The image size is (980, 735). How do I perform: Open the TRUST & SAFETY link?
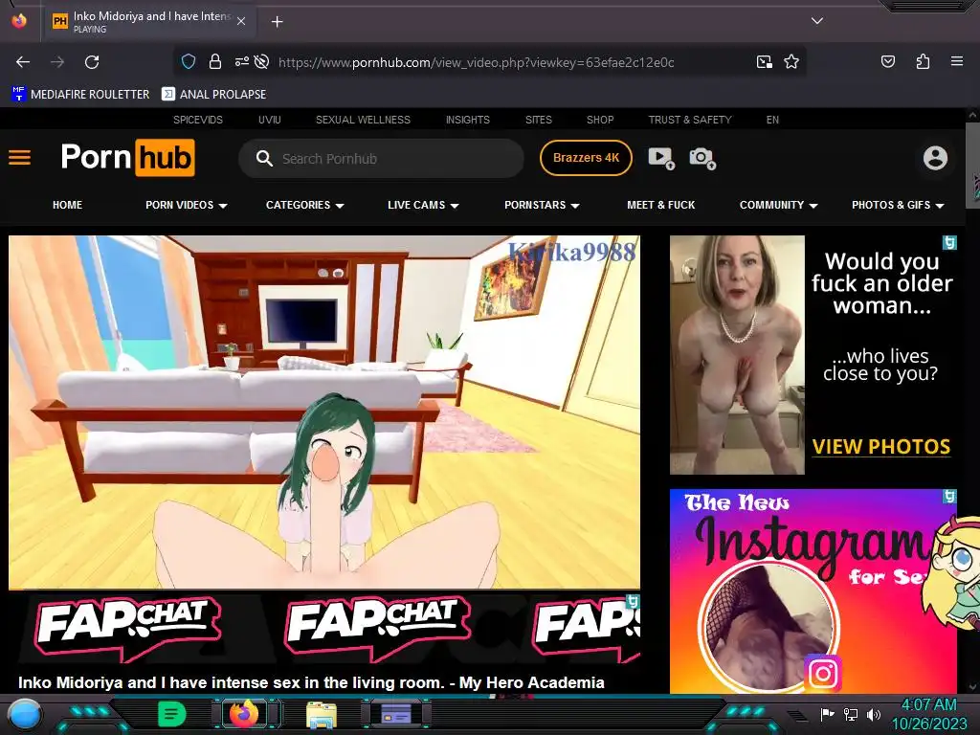pyautogui.click(x=689, y=120)
